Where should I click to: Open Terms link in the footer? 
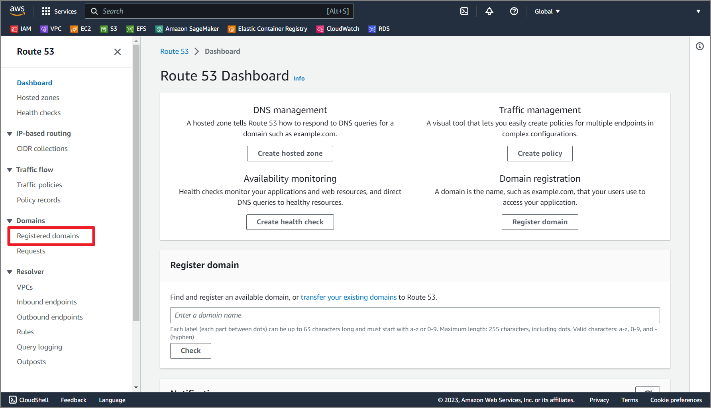click(x=629, y=400)
